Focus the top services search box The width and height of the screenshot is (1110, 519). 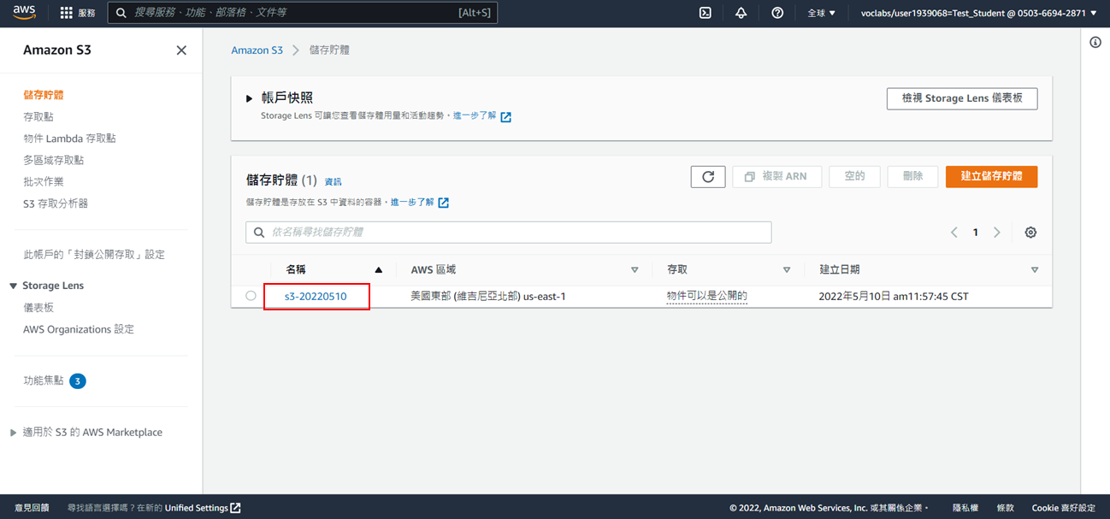tap(303, 13)
